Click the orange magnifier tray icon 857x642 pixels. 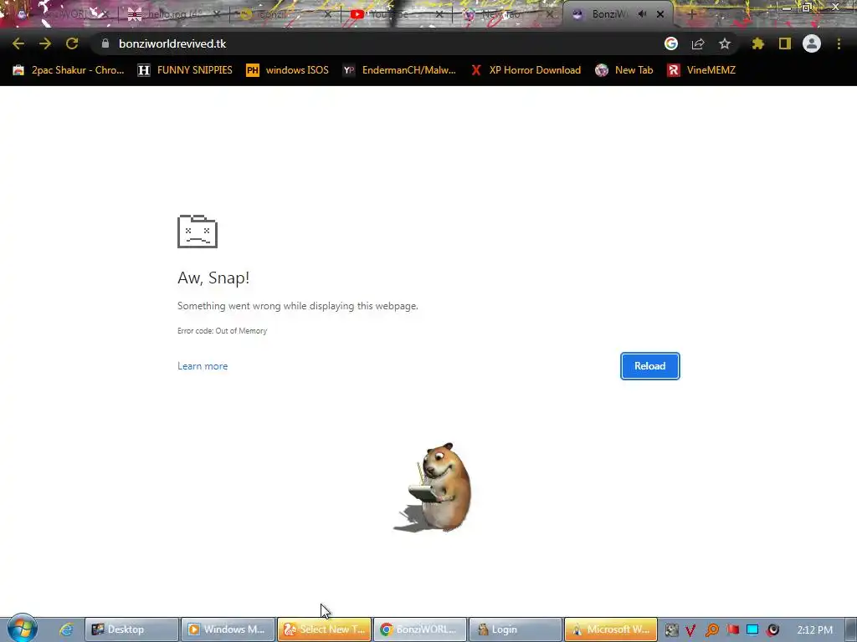pos(711,630)
